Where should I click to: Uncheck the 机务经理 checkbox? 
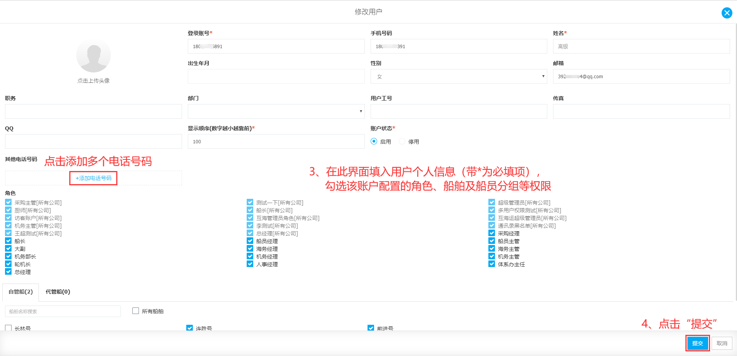(x=250, y=256)
